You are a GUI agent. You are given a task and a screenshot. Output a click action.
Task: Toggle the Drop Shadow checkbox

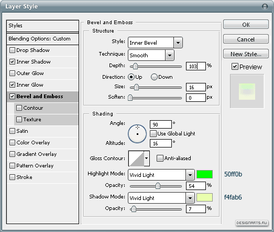tap(12, 50)
